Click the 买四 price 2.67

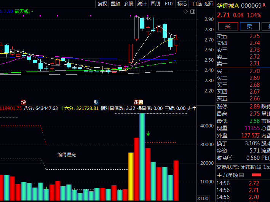254,92
